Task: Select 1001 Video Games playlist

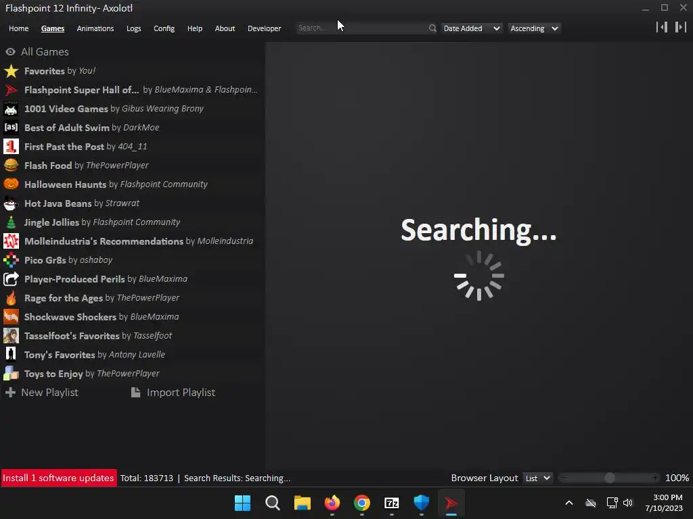Action: click(133, 109)
